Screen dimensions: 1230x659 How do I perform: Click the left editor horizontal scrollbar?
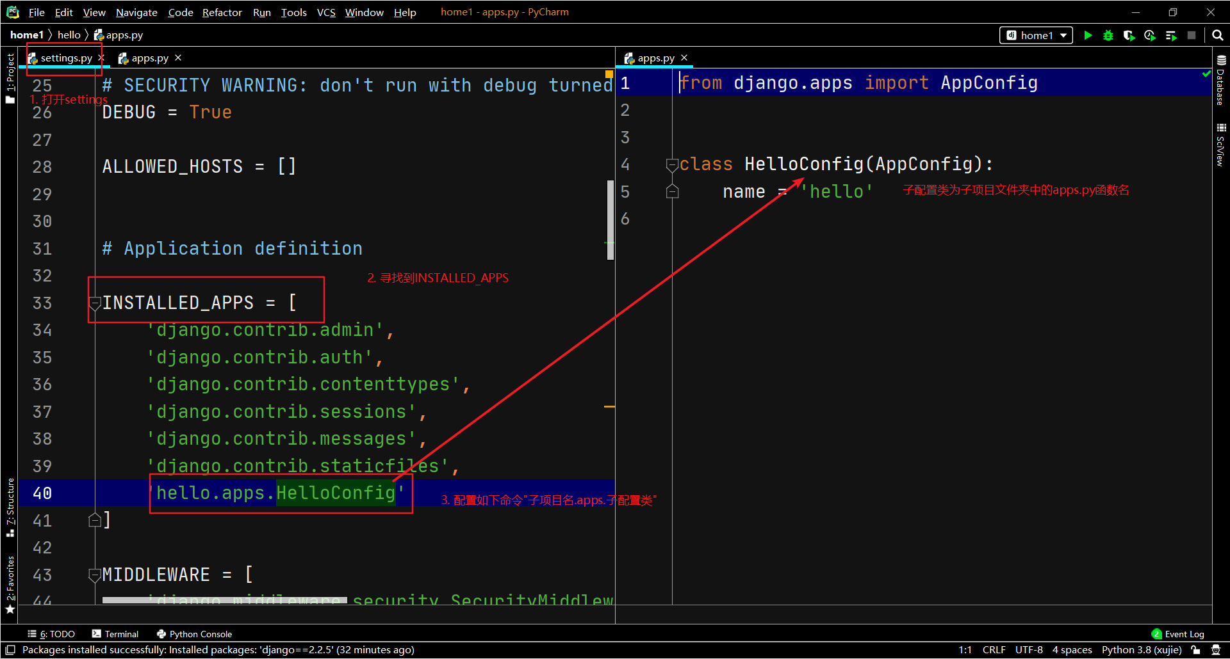(x=224, y=600)
